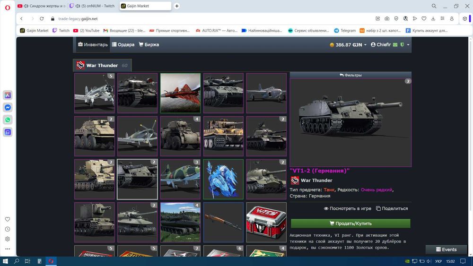Open Фильтры panel header

350,75
